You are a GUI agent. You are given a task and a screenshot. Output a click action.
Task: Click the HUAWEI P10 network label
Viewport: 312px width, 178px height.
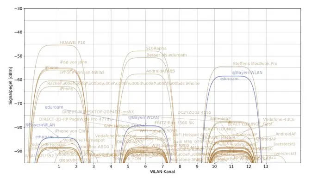[x=73, y=43]
